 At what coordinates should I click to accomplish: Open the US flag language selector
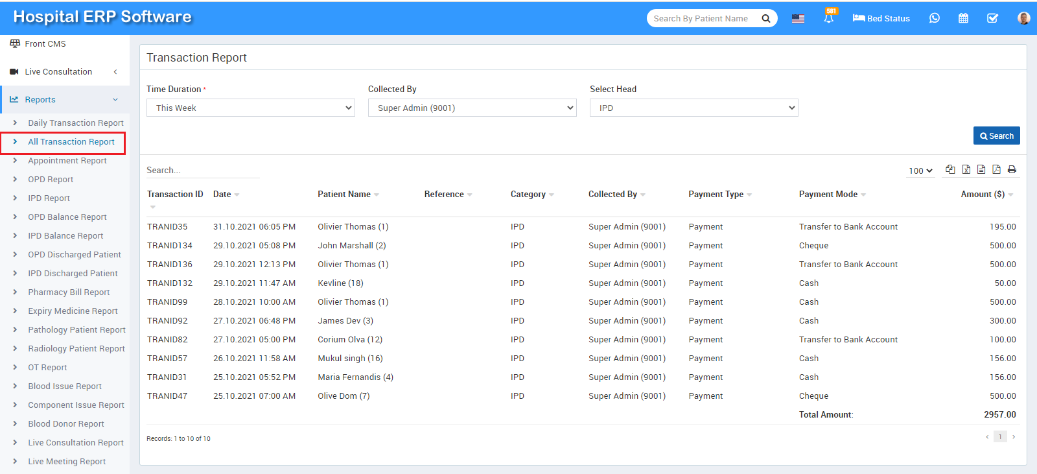coord(798,18)
